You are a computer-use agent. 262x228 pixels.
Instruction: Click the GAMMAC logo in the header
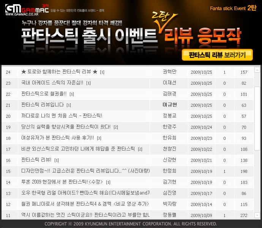27,8
